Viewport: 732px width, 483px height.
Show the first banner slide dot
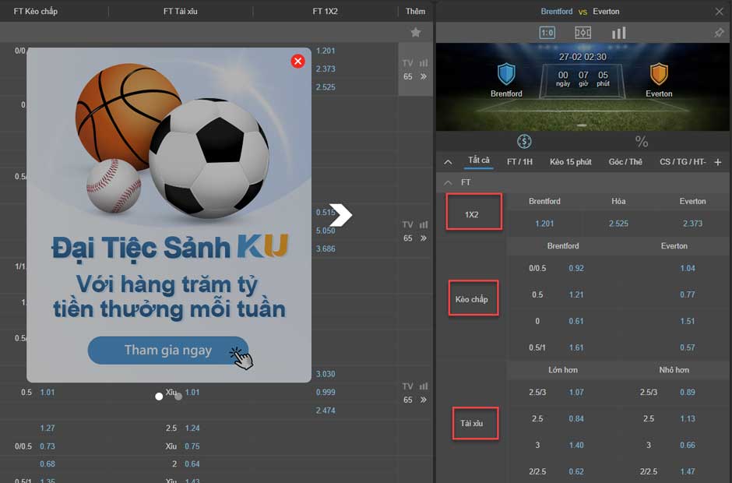pyautogui.click(x=159, y=396)
